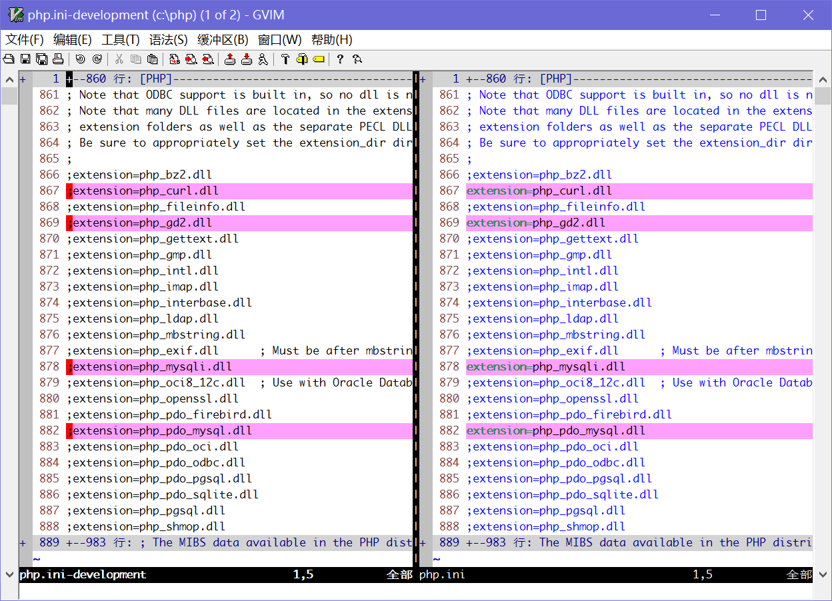This screenshot has height=601, width=832.
Task: Click the Save All files icon
Action: click(x=41, y=59)
